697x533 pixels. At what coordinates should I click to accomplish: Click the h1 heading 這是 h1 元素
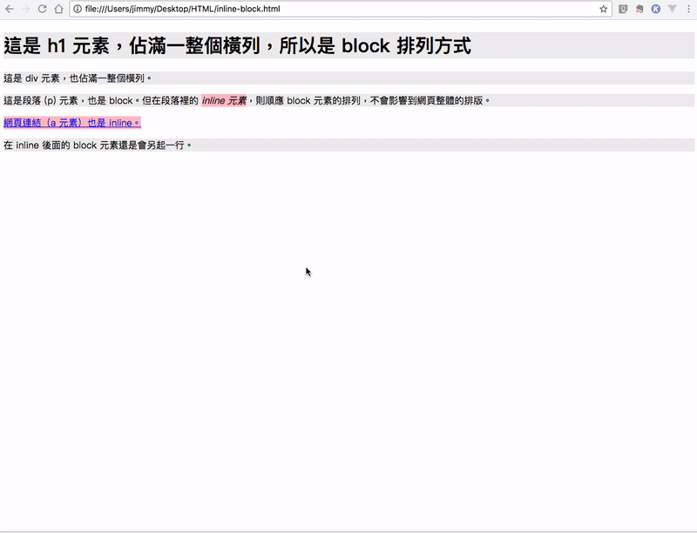57,45
